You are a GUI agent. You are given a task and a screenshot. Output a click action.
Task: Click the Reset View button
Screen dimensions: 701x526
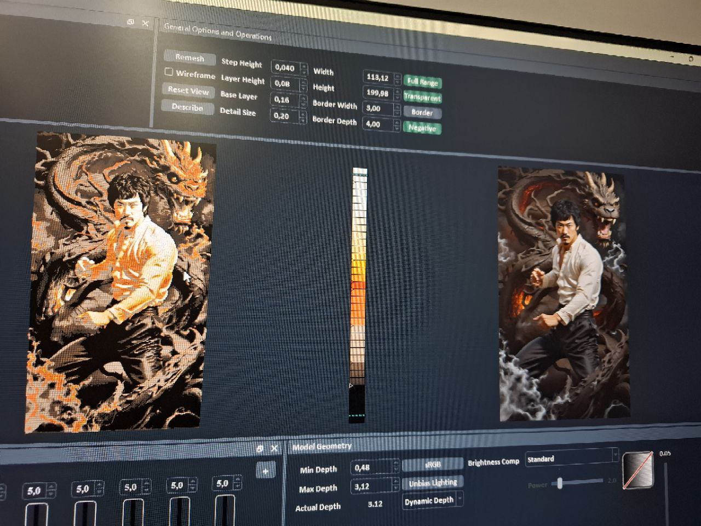[188, 90]
